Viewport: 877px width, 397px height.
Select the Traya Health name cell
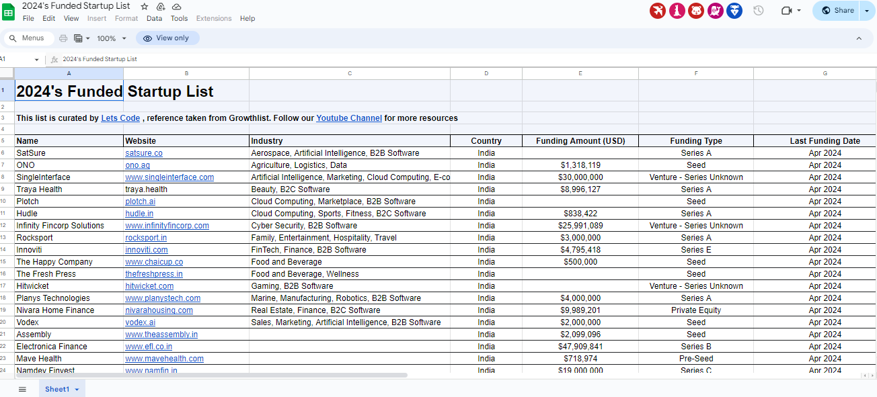click(x=69, y=189)
